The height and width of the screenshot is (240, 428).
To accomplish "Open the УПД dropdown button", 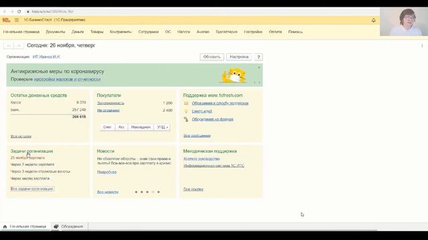I will point(163,127).
